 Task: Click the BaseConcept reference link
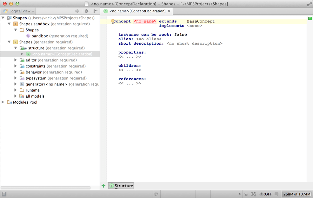tap(201, 22)
